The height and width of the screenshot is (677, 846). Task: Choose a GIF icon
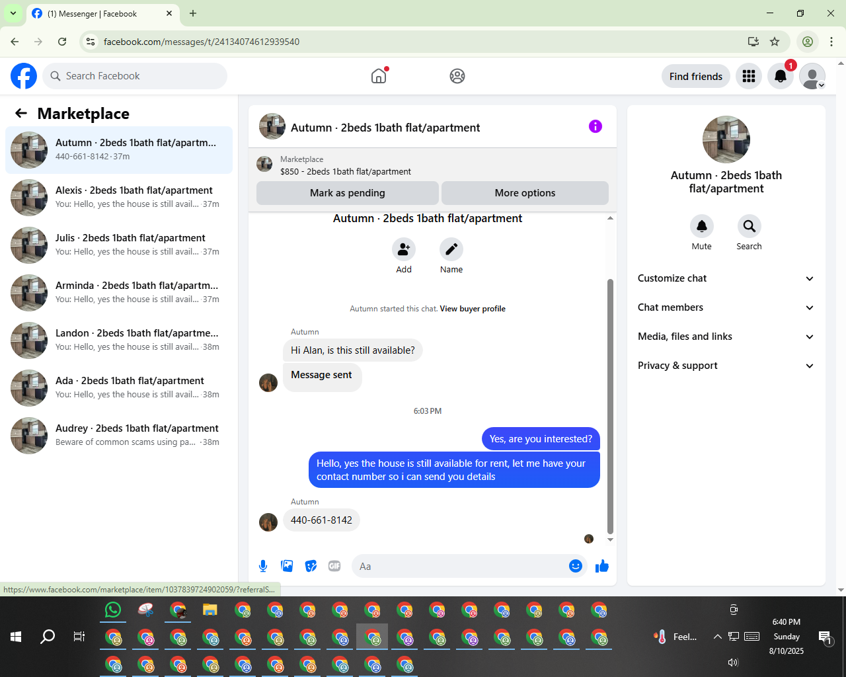click(334, 566)
